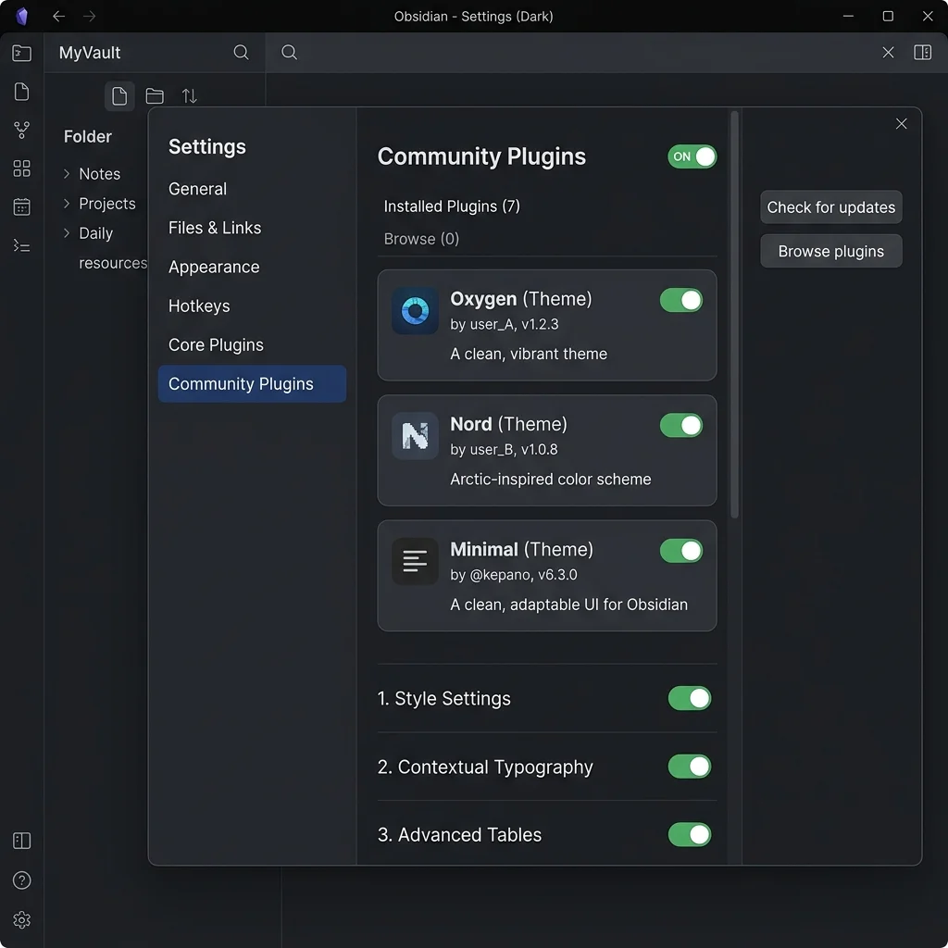Click the Minimal theme icon
Viewport: 948px width, 948px height.
[x=416, y=561]
